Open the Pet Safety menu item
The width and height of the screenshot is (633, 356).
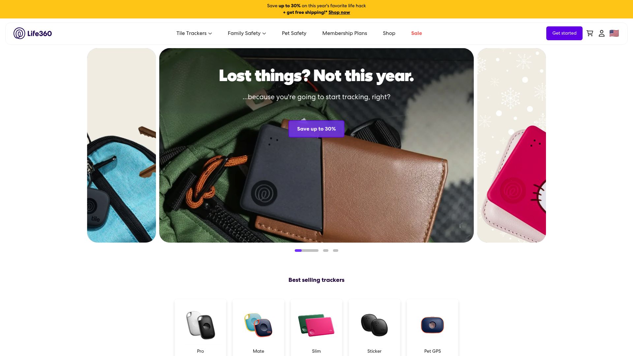pyautogui.click(x=294, y=33)
